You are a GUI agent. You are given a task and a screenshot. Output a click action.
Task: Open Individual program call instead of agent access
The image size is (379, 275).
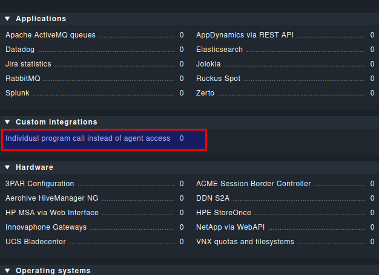click(88, 138)
